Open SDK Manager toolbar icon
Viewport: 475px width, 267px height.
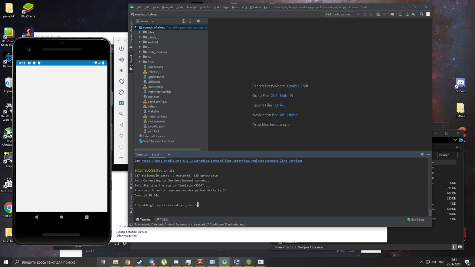pyautogui.click(x=413, y=14)
